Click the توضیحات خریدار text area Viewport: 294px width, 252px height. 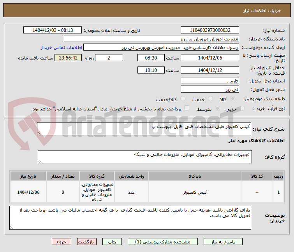tap(130, 218)
